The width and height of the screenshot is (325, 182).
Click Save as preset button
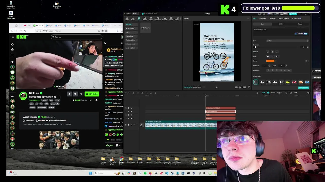pyautogui.click(x=303, y=88)
